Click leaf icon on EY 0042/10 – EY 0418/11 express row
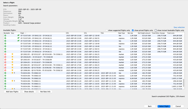The width and height of the screenshot is (188, 109). tap(18, 38)
